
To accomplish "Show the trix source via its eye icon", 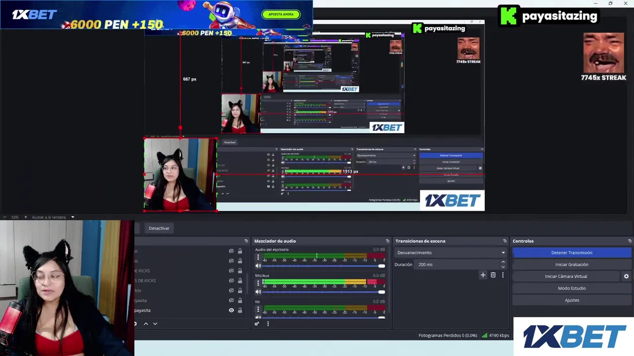I will (231, 291).
